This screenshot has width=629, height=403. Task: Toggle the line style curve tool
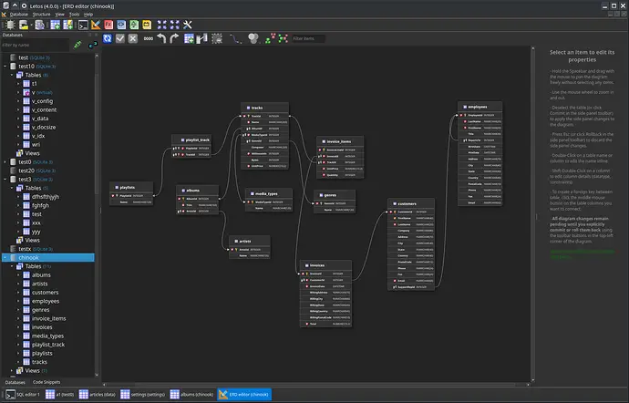pyautogui.click(x=235, y=38)
